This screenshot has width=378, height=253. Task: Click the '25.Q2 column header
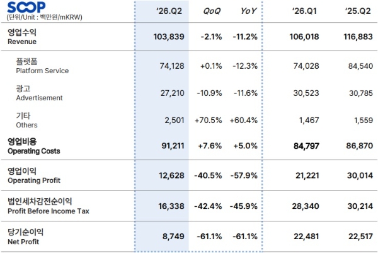click(358, 11)
